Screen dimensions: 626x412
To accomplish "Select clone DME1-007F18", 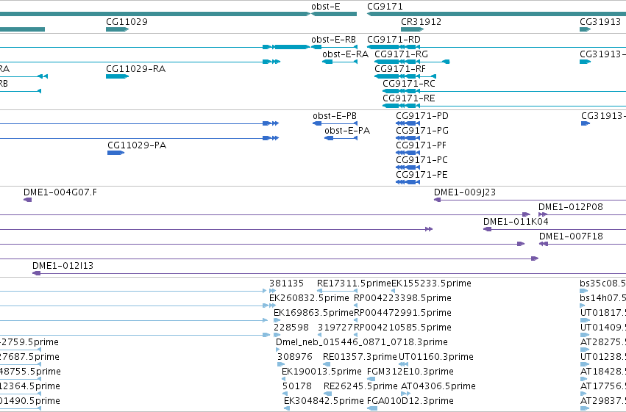I will [x=571, y=236].
